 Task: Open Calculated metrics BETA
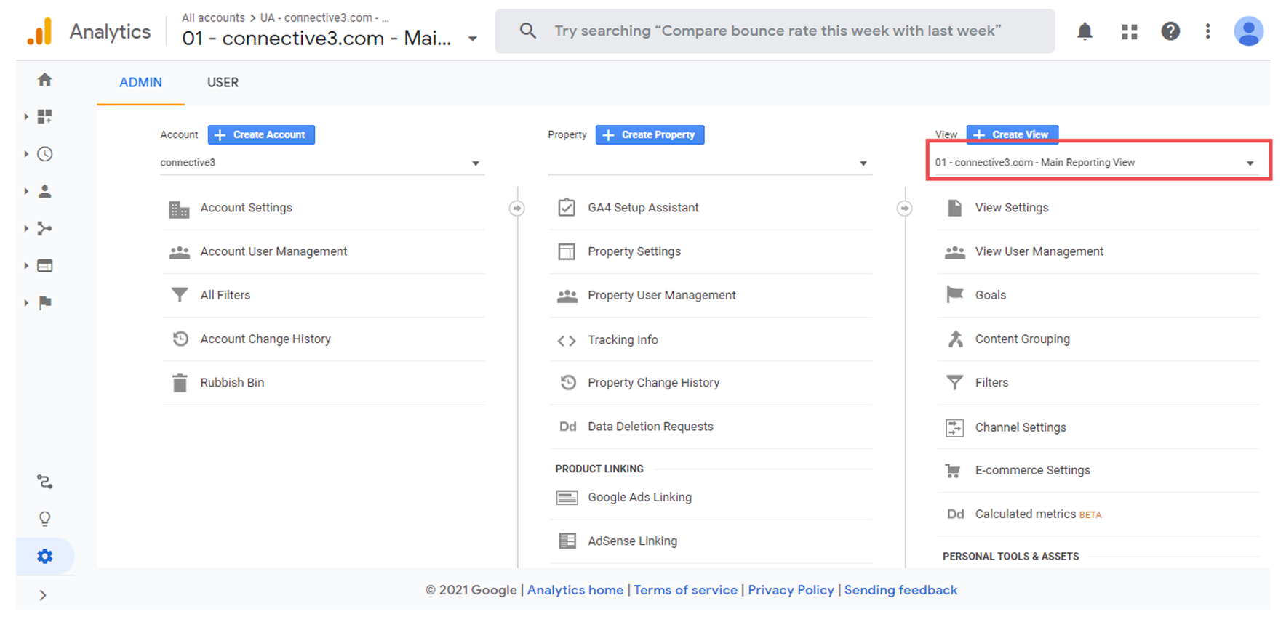(x=1098, y=514)
